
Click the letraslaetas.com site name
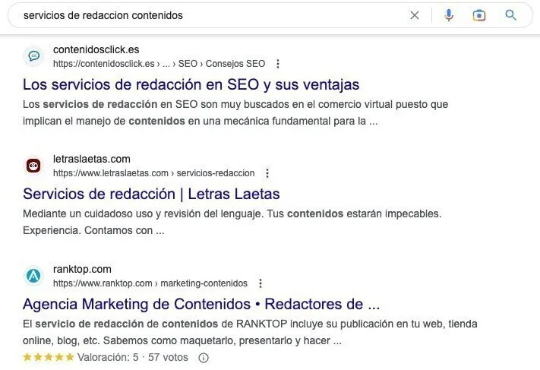click(x=92, y=159)
